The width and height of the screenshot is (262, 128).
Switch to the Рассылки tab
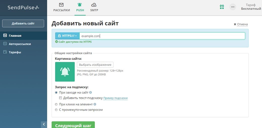61,7
